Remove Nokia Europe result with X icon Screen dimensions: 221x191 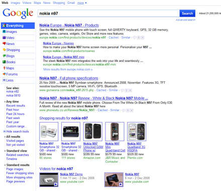tap(143, 38)
